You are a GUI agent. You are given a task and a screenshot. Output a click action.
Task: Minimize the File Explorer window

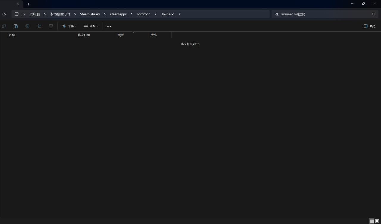coord(352,4)
